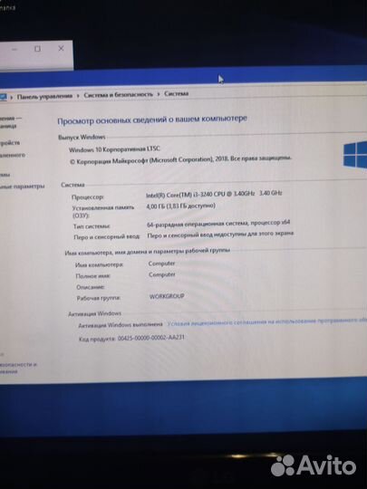Open the license agreement terms link
Image resolution: width=367 pixels, height=489 pixels.
coord(266,321)
